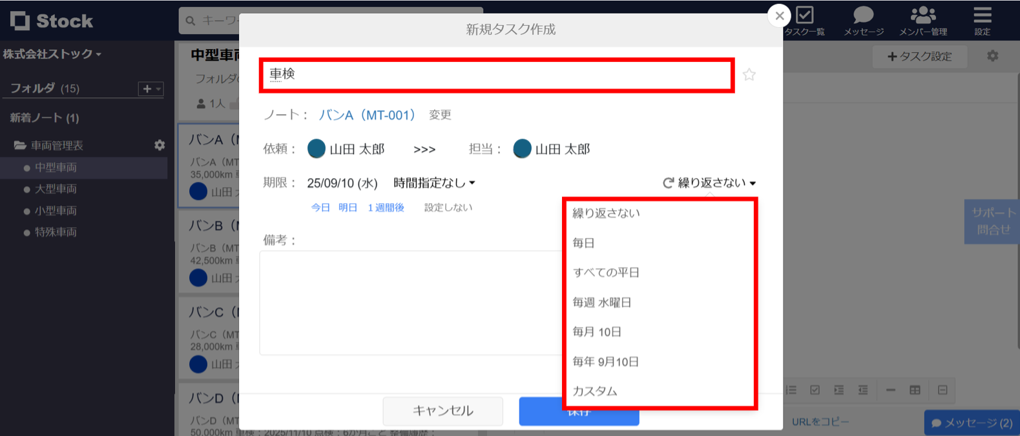Click the gear icon beside 車両管理表

point(160,145)
